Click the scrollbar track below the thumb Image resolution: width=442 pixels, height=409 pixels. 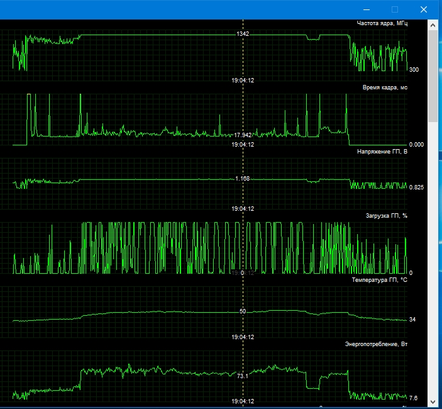pyautogui.click(x=433, y=259)
